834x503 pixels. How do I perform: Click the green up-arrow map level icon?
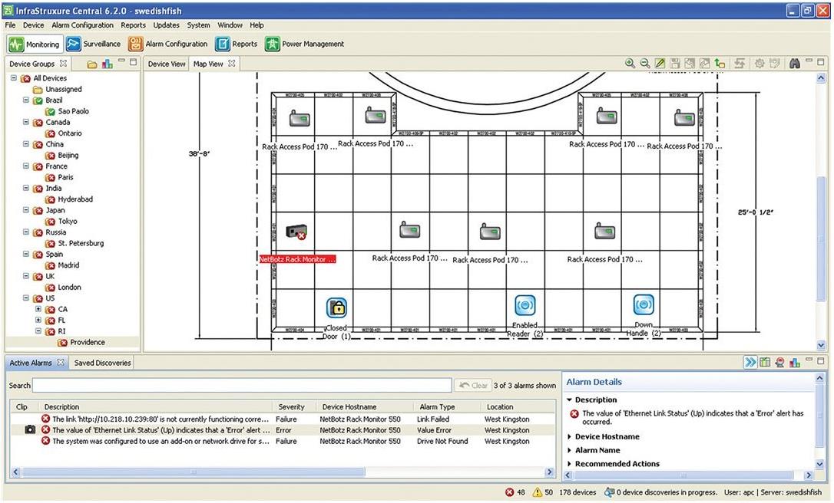pos(720,63)
